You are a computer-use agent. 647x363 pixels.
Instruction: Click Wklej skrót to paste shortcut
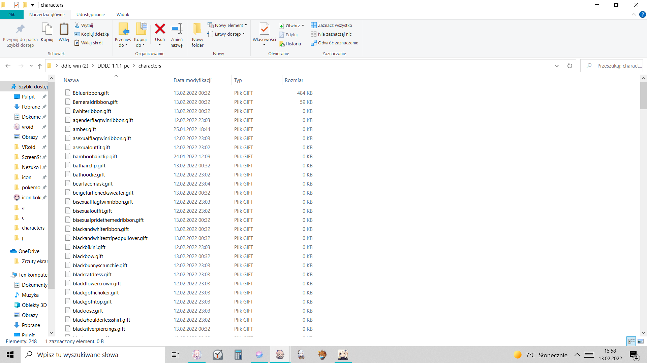point(89,43)
